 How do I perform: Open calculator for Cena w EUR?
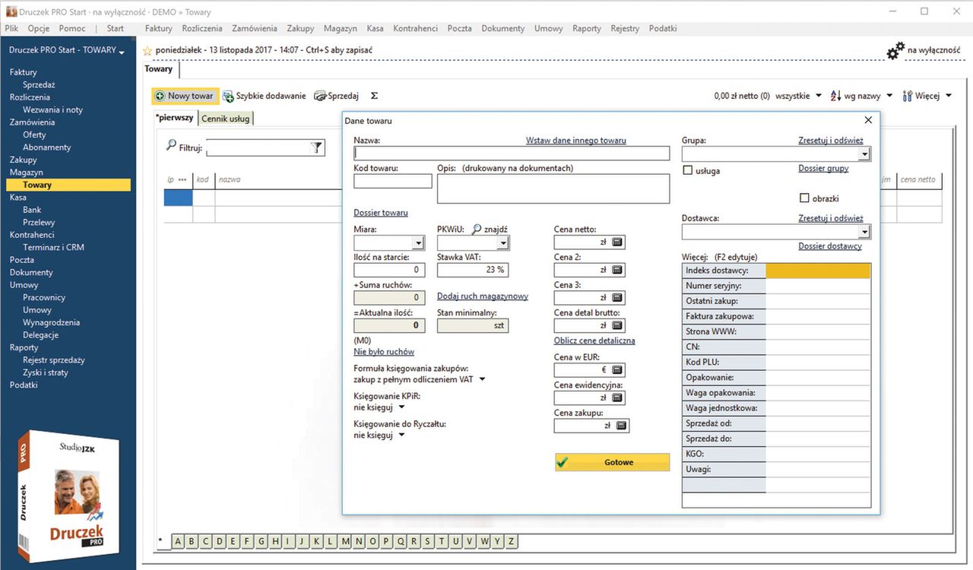click(618, 370)
